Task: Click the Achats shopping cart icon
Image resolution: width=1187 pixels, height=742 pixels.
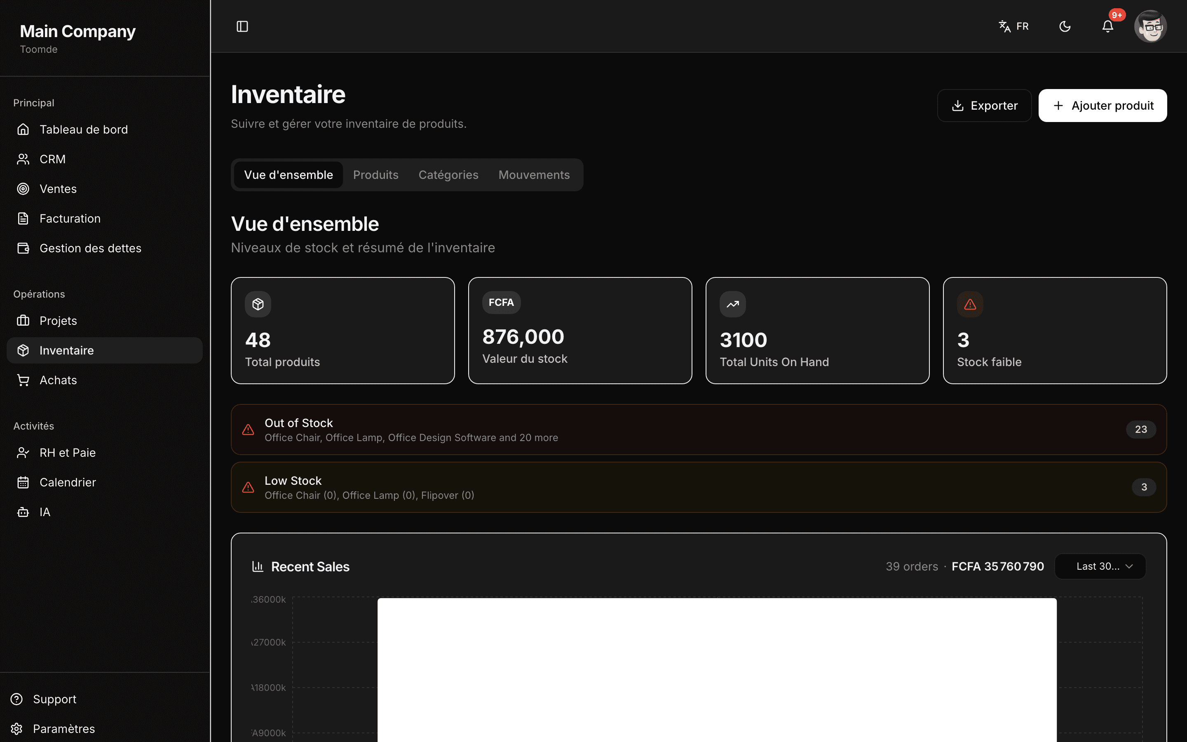Action: 23,380
